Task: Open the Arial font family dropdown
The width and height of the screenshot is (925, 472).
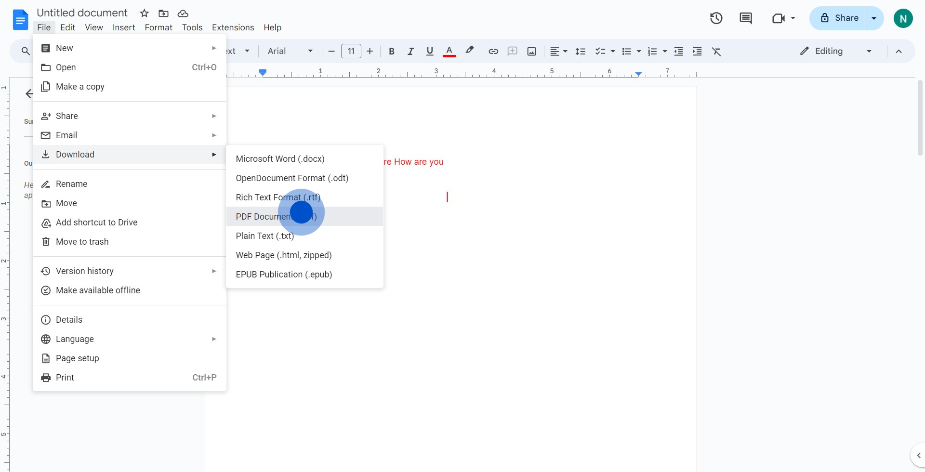Action: (289, 51)
